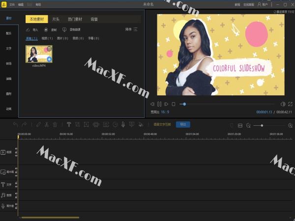The height and width of the screenshot is (221, 295).
Task: Stop the preview playback
Action: [x=174, y=104]
